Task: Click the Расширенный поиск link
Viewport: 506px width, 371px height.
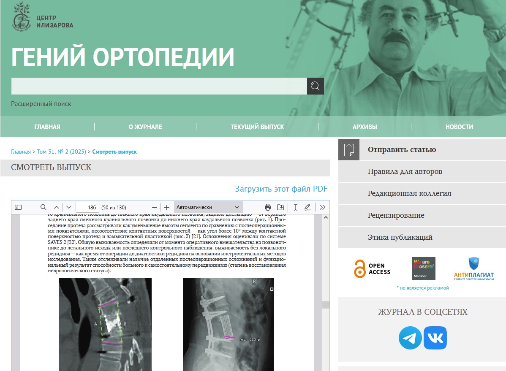Action: (41, 104)
